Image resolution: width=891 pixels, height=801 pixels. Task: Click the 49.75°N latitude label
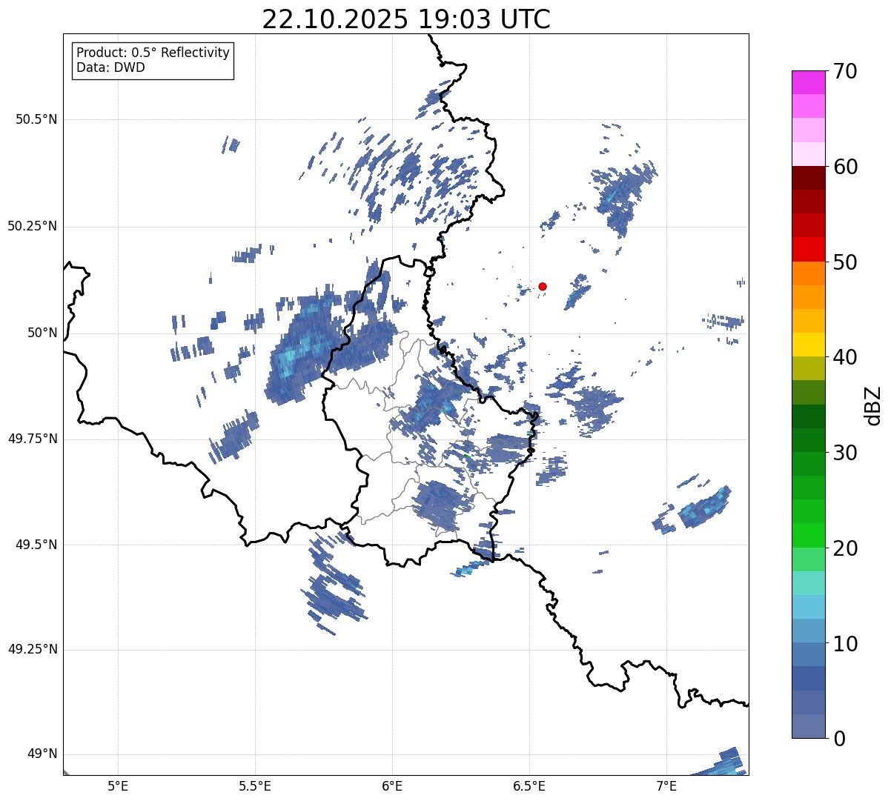[x=32, y=439]
